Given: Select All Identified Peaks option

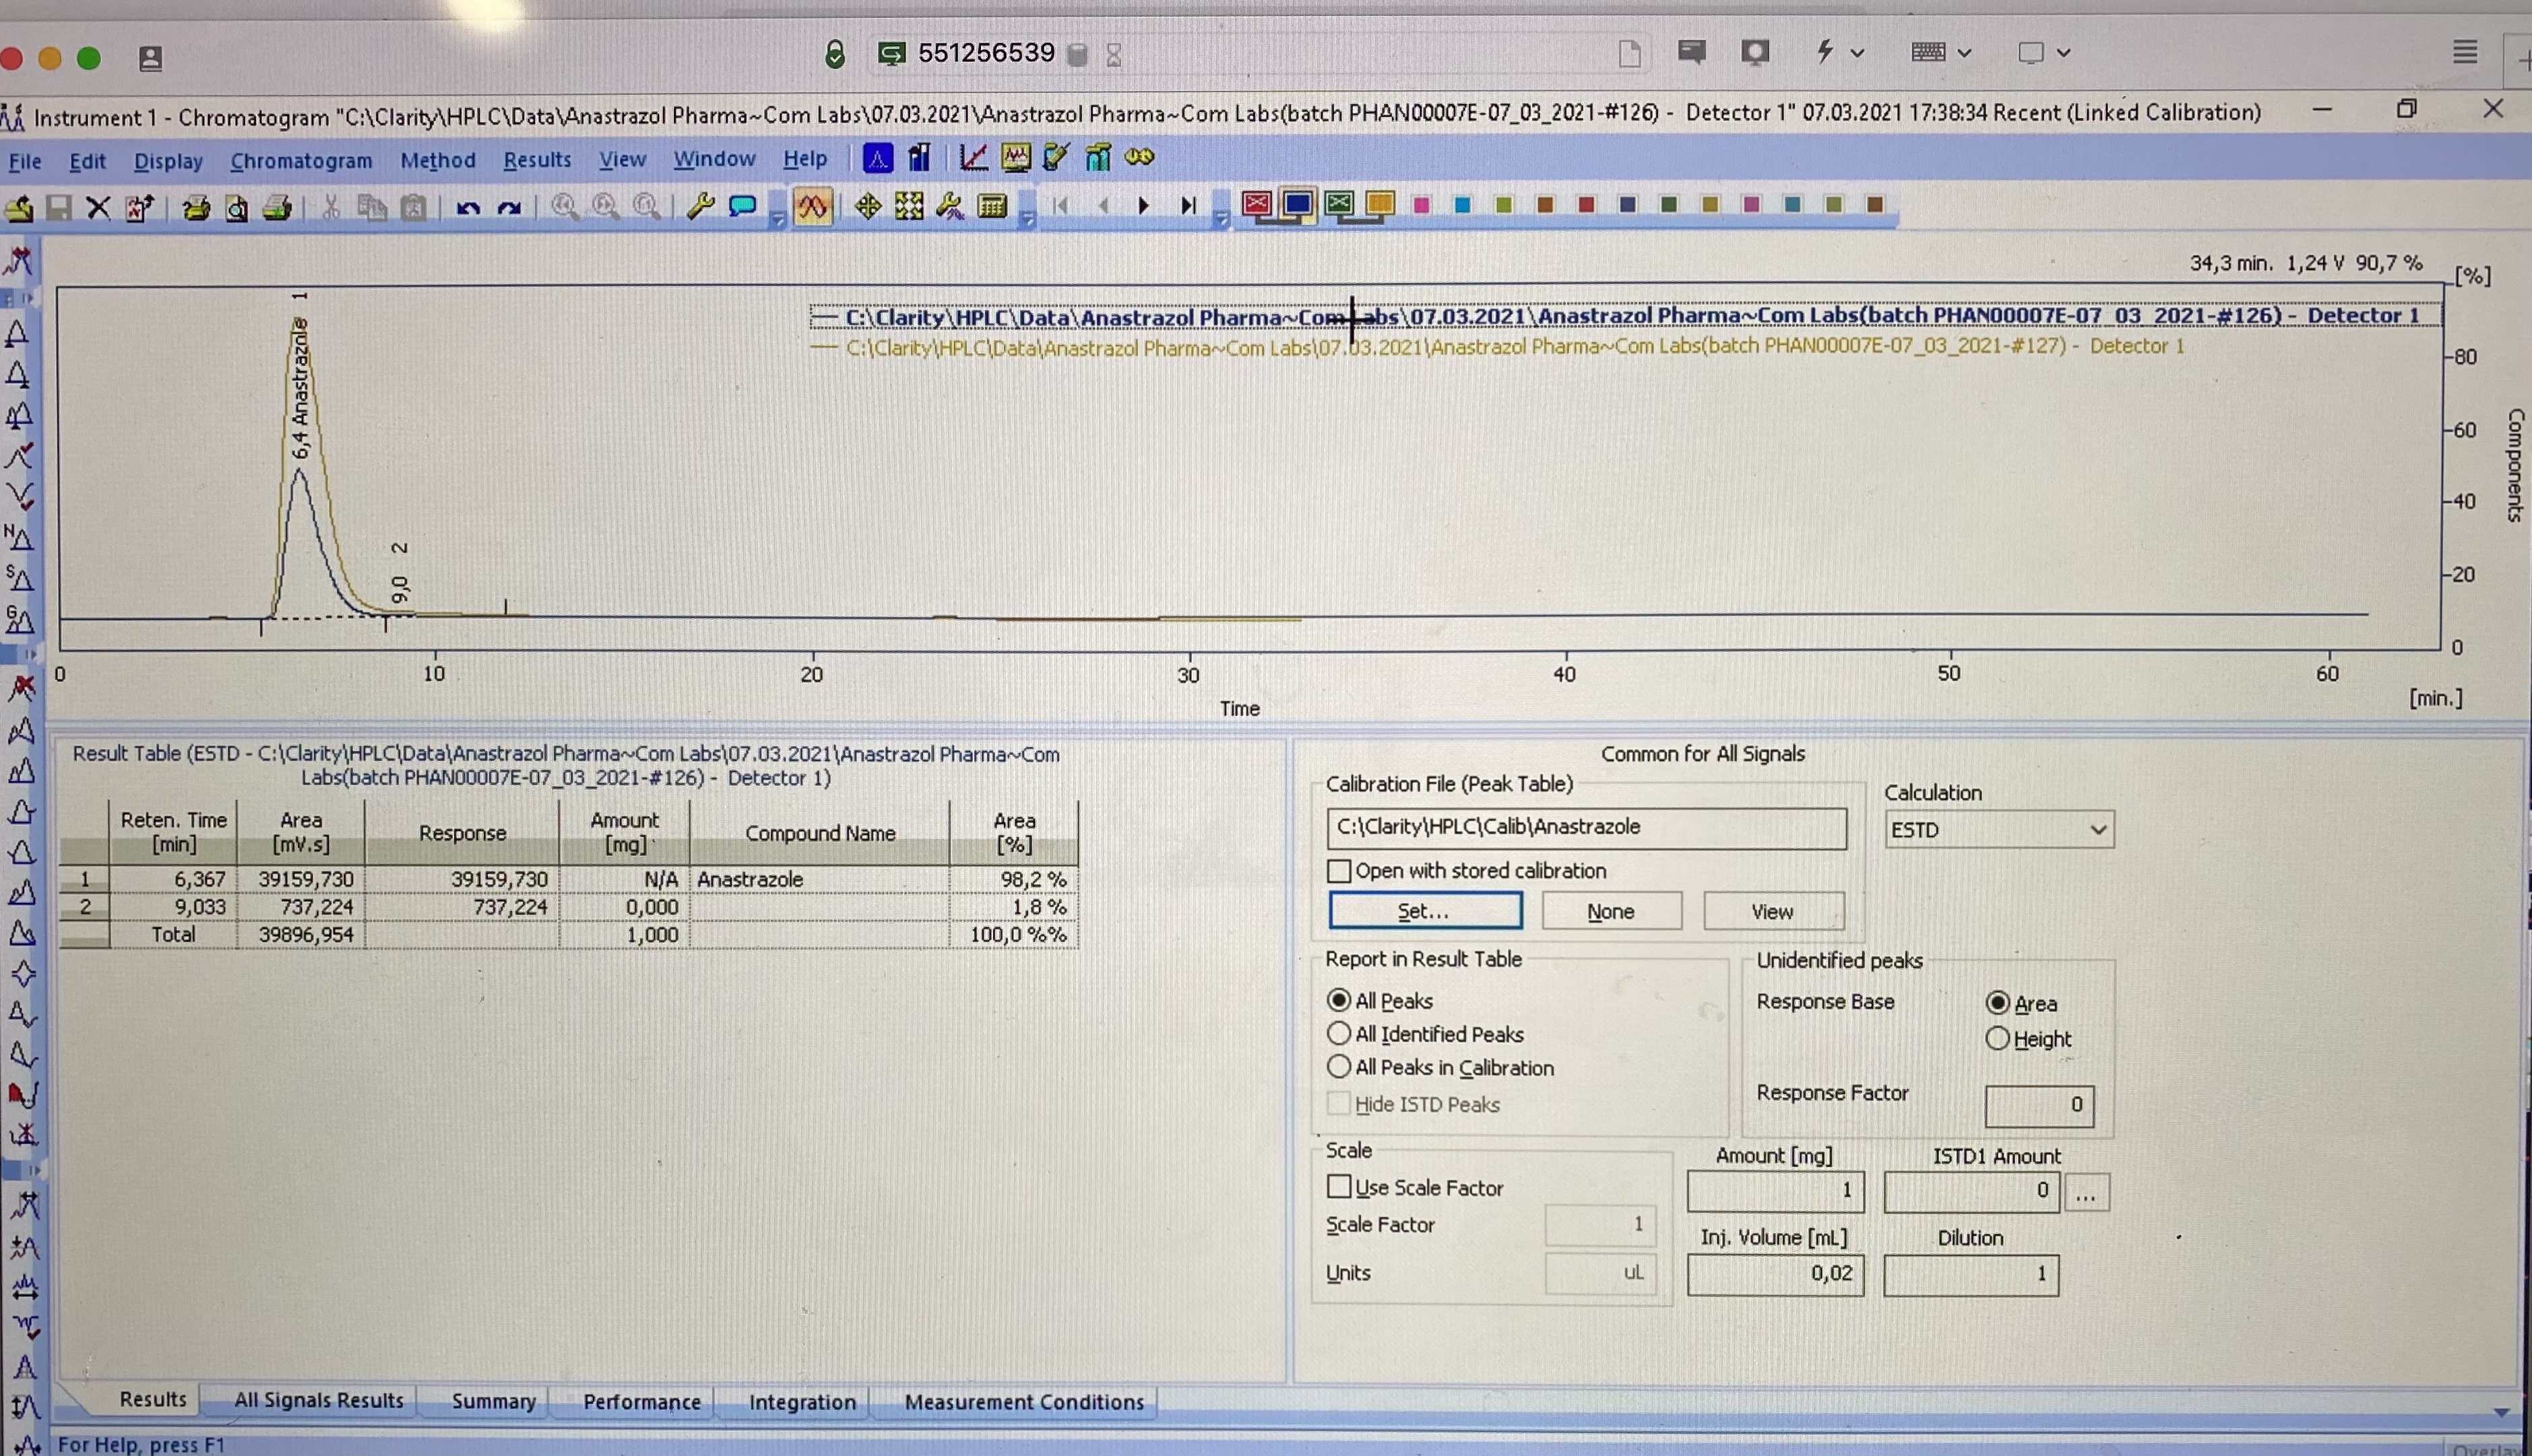Looking at the screenshot, I should (1339, 1033).
